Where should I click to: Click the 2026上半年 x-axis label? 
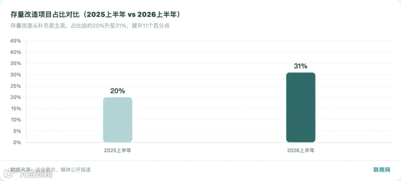[x=301, y=150]
